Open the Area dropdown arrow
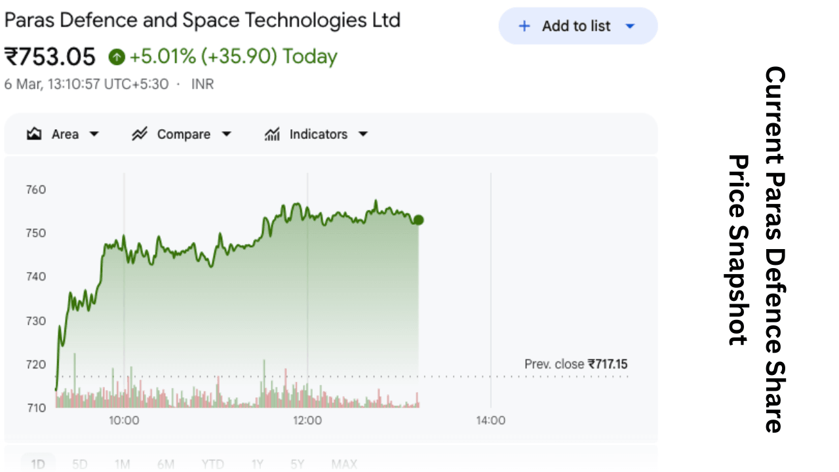 94,134
